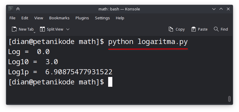
Task: Minimize the Konsole window
Action: (214, 9)
